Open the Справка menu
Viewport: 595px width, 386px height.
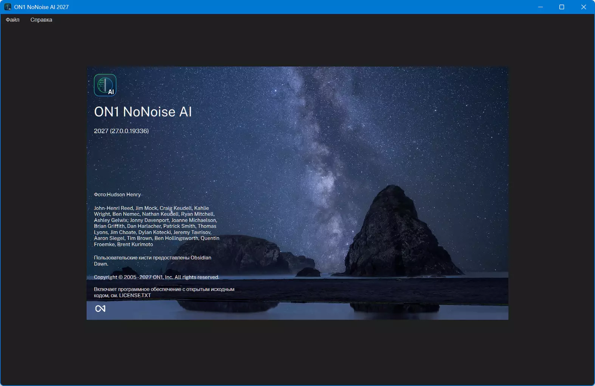tap(41, 20)
